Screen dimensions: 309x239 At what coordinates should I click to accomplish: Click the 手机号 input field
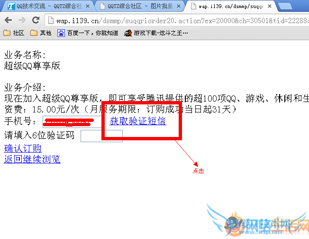point(72,122)
